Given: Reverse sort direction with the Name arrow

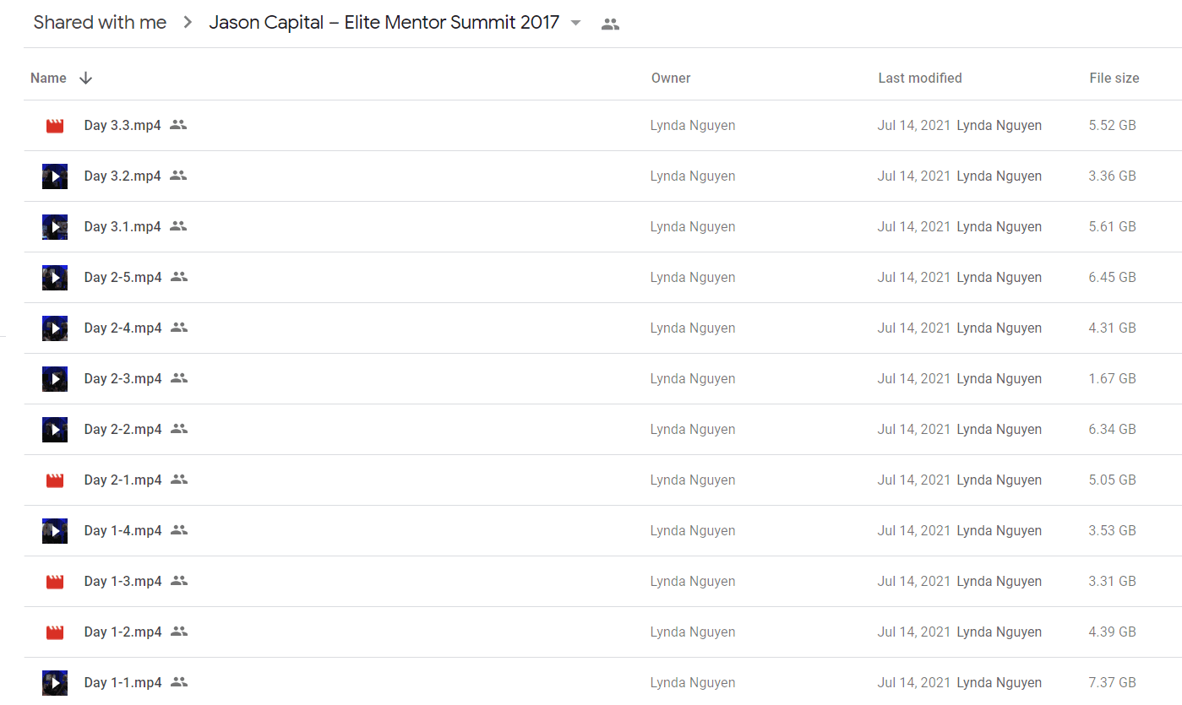Looking at the screenshot, I should point(85,78).
